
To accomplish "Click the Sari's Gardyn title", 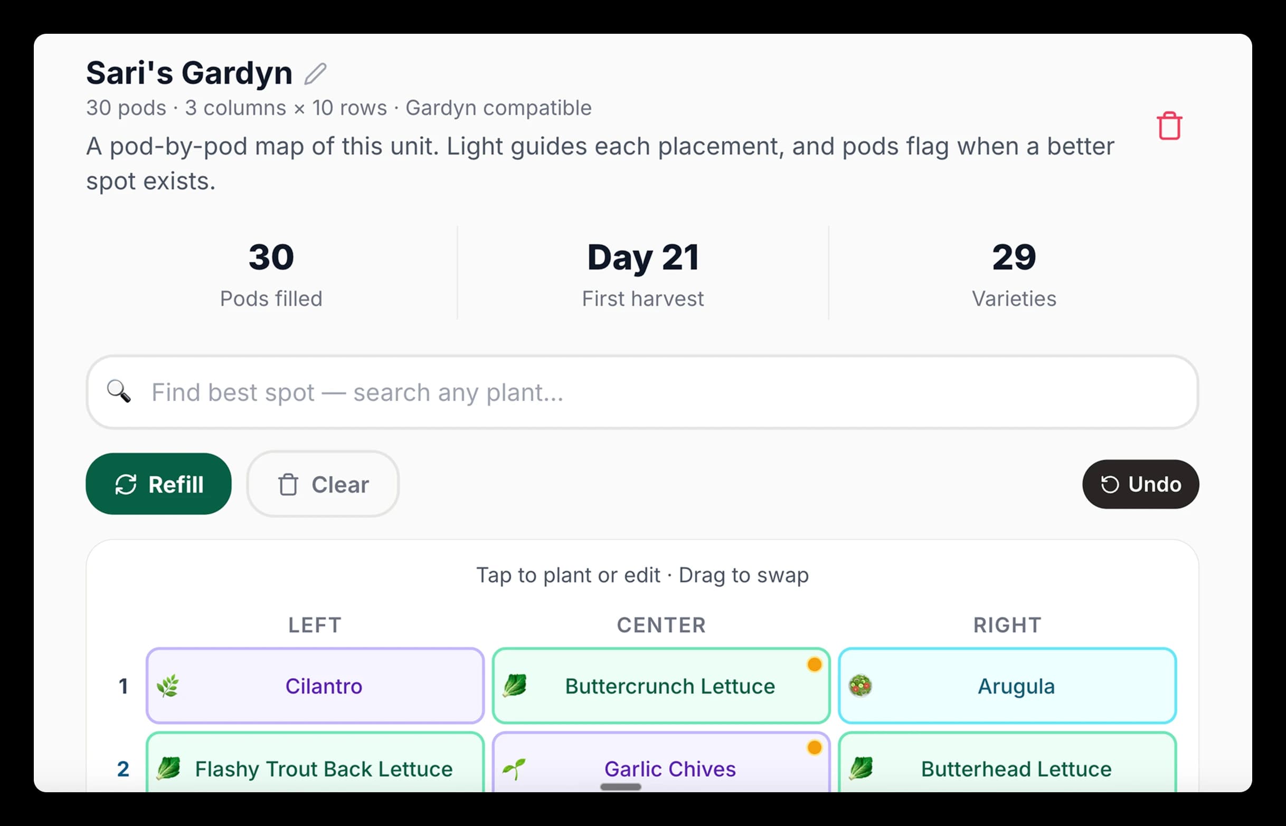I will click(189, 73).
